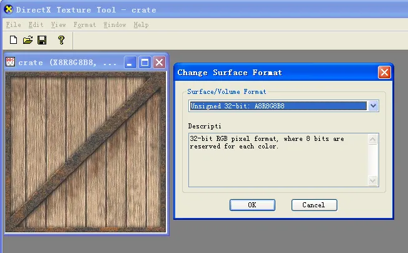This screenshot has width=408, height=253.
Task: Open the Help menu
Action: coord(141,24)
